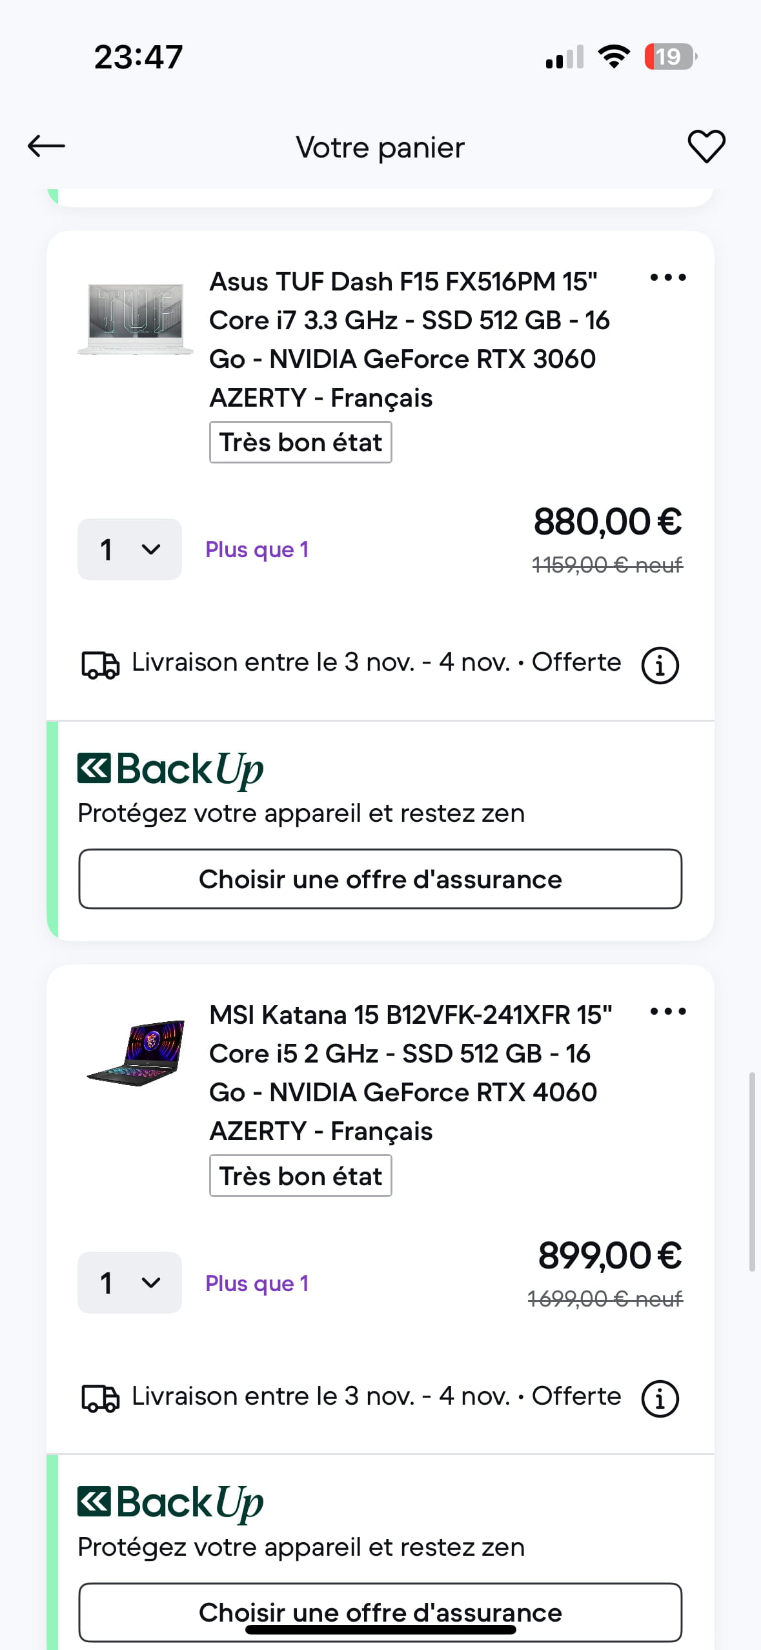The image size is (761, 1650).
Task: Tap the back arrow icon
Action: click(x=46, y=147)
